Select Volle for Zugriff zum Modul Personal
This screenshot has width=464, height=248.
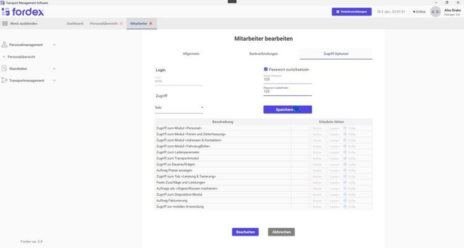click(345, 128)
